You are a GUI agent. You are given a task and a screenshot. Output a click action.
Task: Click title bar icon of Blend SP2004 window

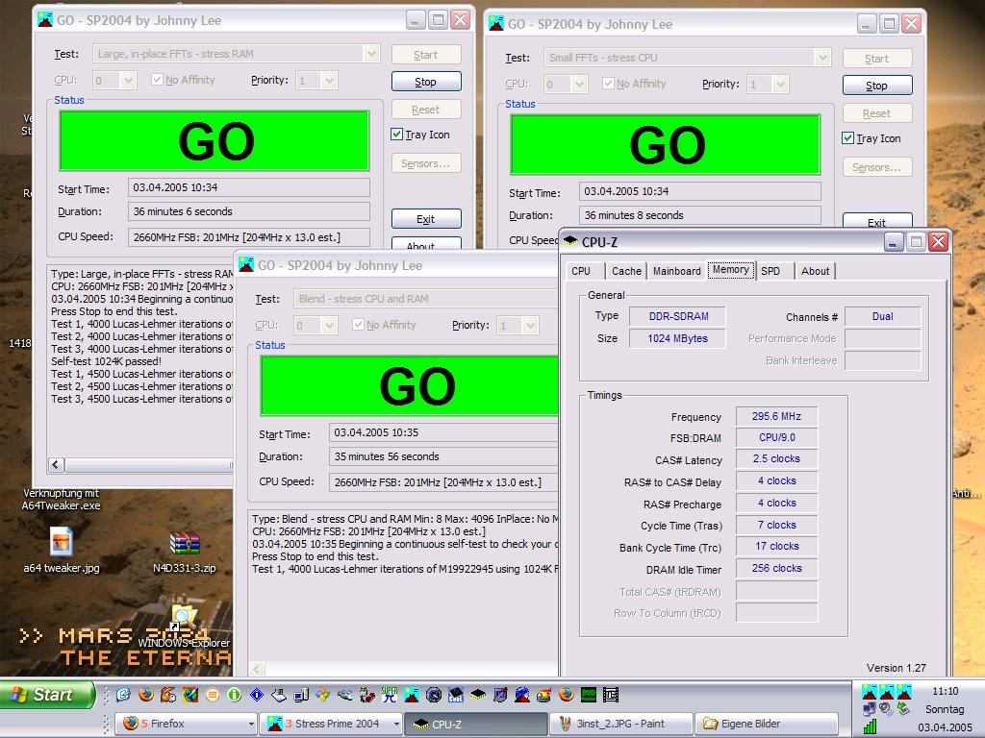tap(246, 265)
